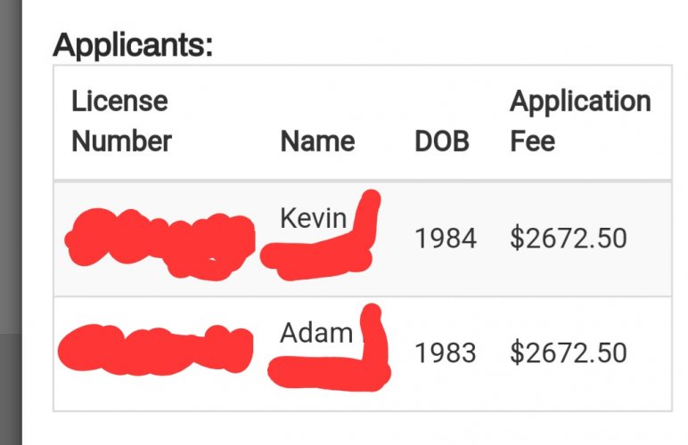Click the word Fee in the header
This screenshot has height=445, width=688.
533,141
